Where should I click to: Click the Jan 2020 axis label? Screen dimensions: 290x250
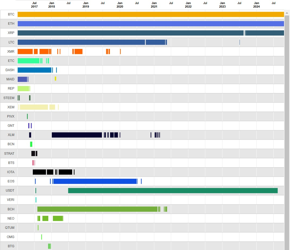(120, 5)
